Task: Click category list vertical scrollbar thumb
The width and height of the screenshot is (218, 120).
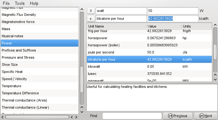Action: coord(82,79)
